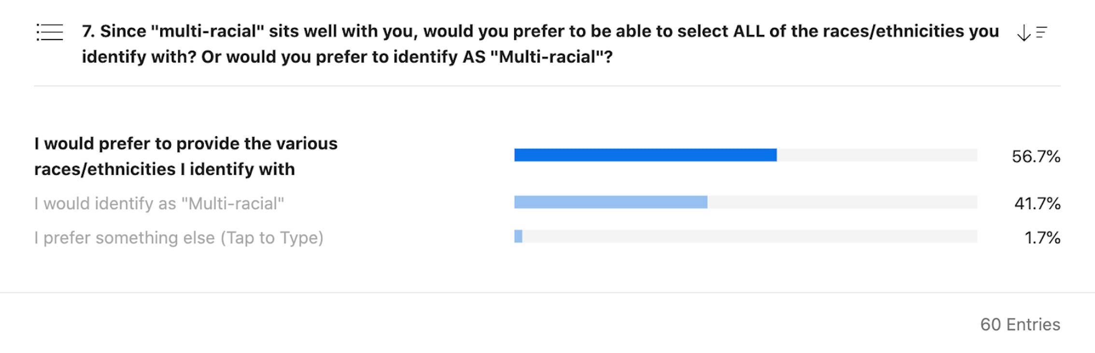Viewport: 1095px width, 353px height.
Task: Click the down arrow in the sort control
Action: click(1023, 33)
